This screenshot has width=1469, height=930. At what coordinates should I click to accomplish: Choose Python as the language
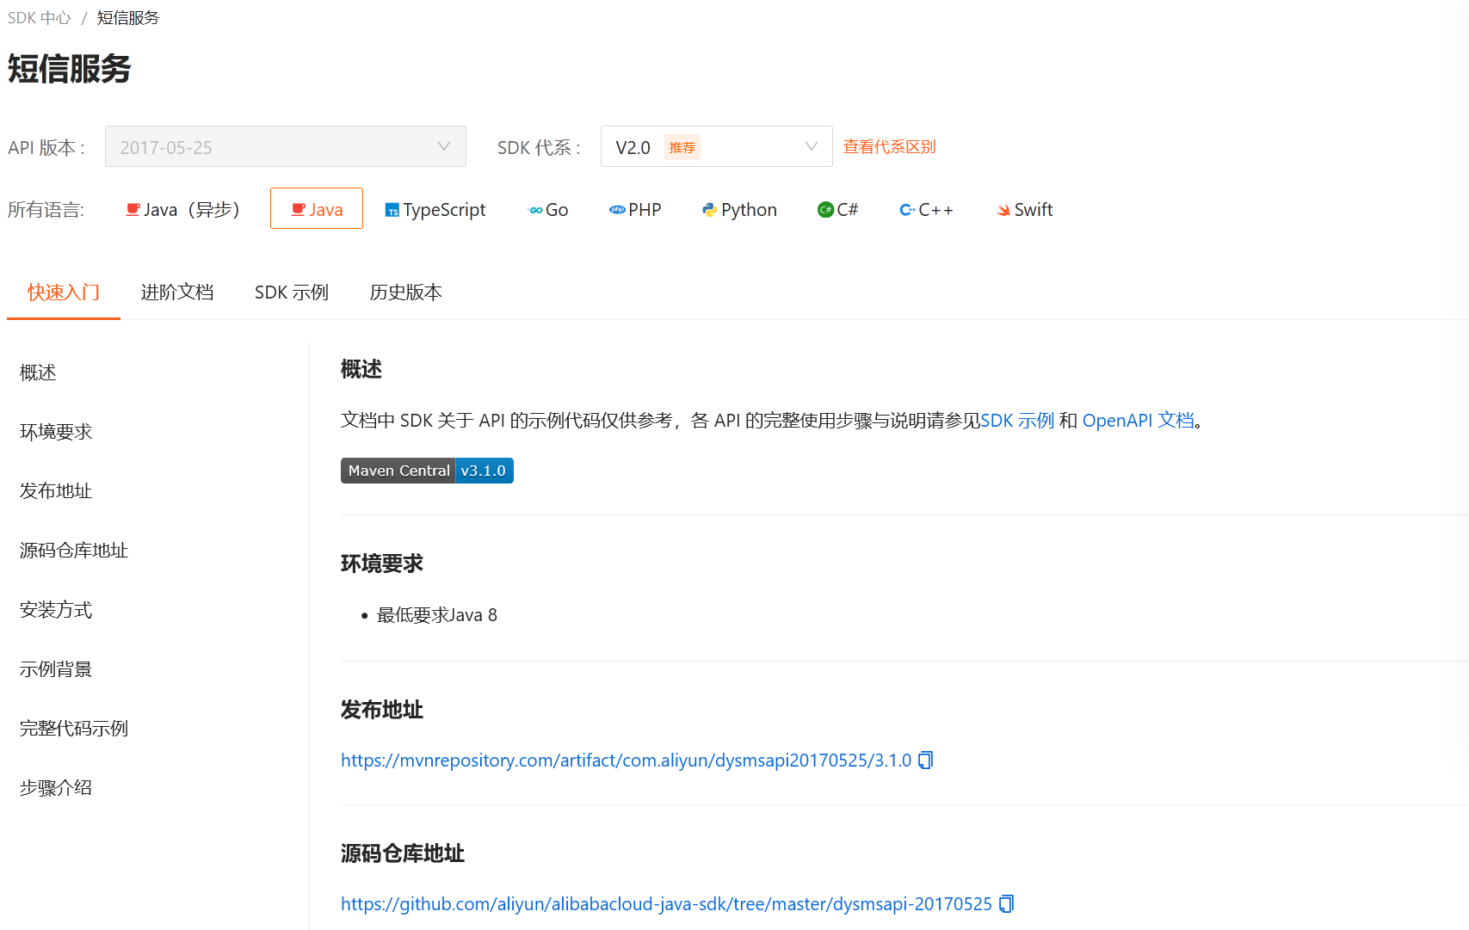[x=739, y=210]
